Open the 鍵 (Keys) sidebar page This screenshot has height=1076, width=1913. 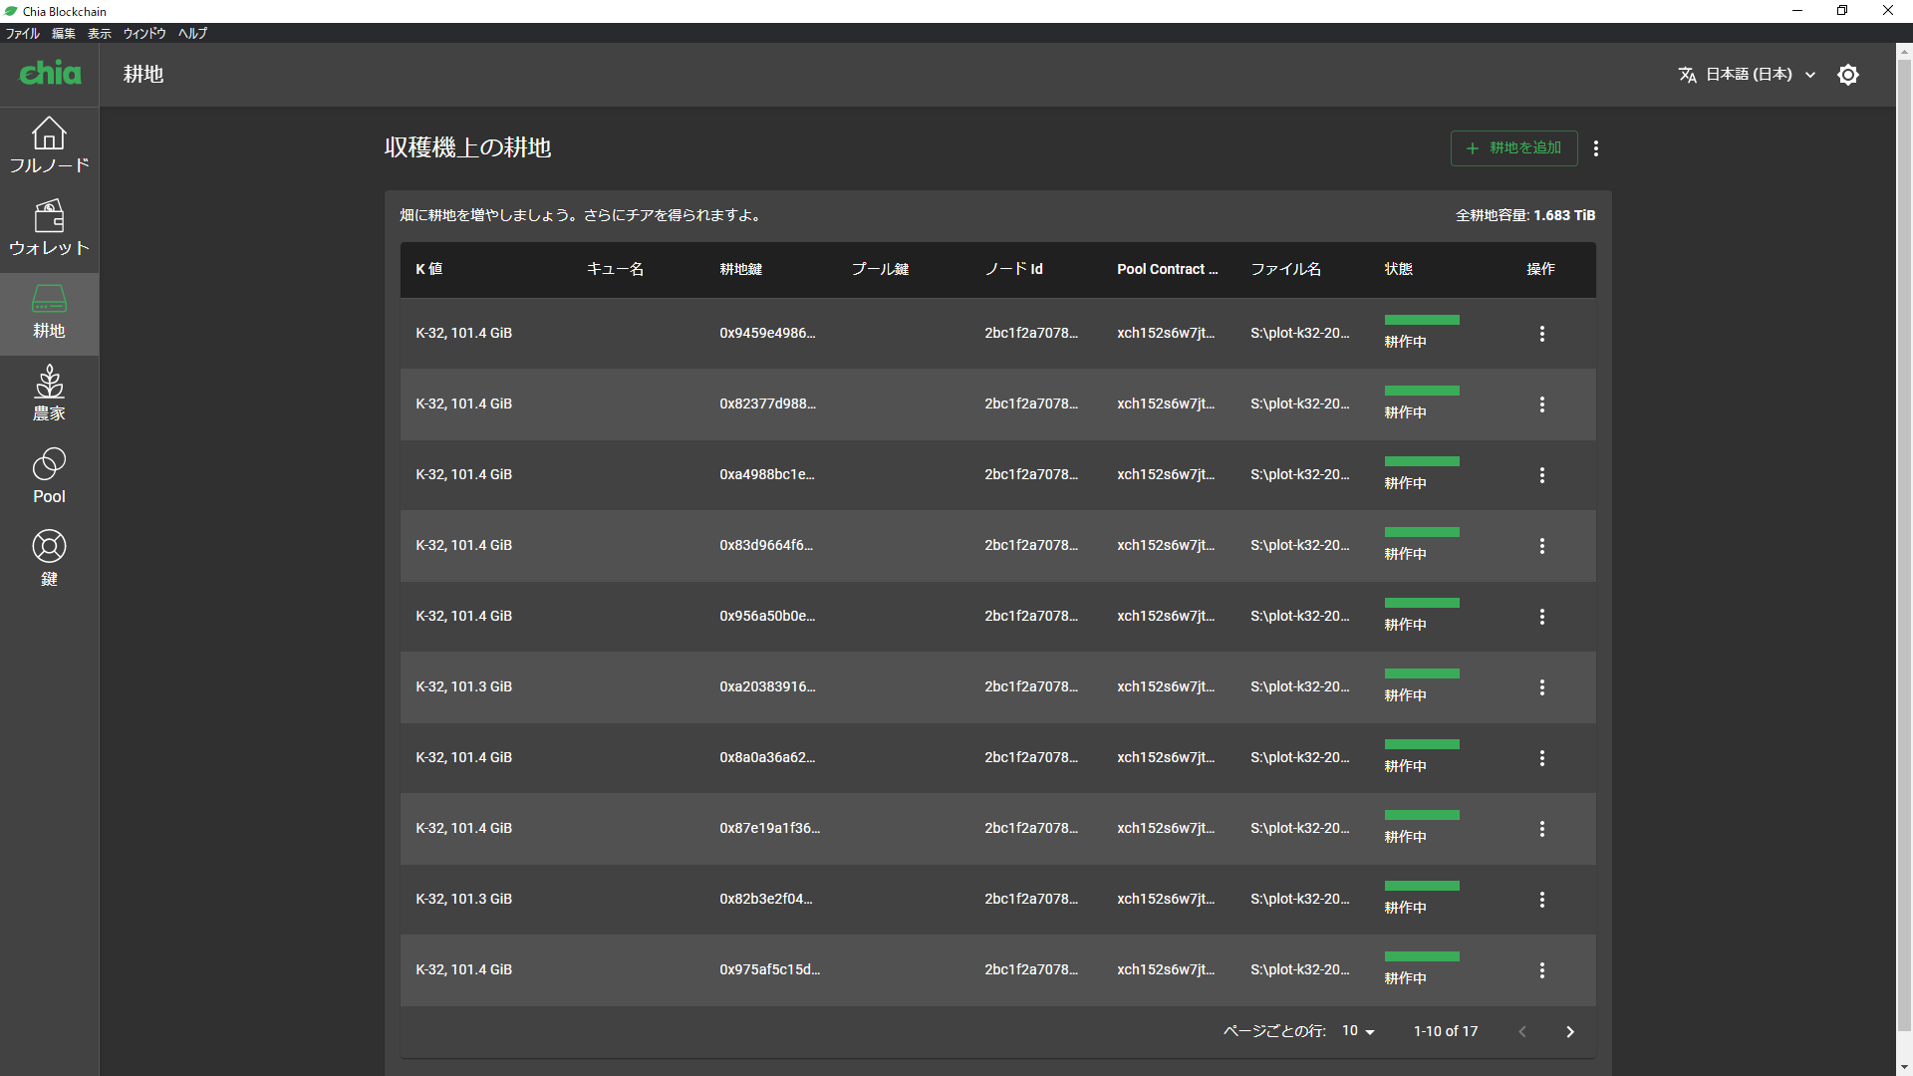[x=49, y=560]
